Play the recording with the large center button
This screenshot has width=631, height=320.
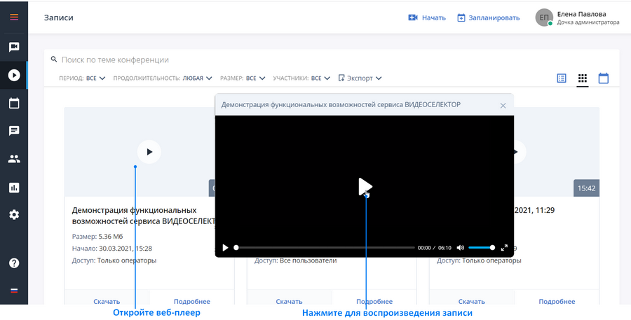(x=365, y=186)
